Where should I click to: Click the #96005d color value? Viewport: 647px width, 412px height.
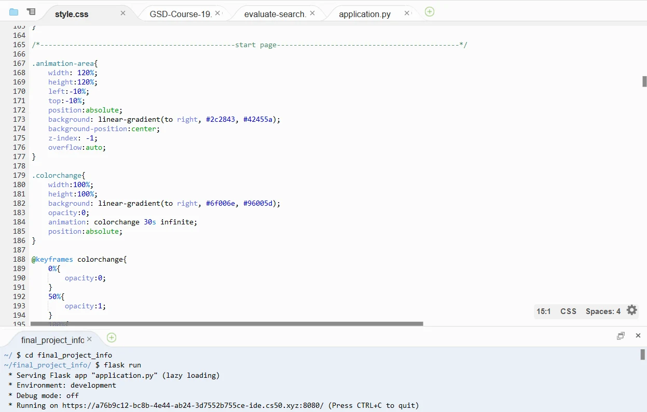(258, 203)
